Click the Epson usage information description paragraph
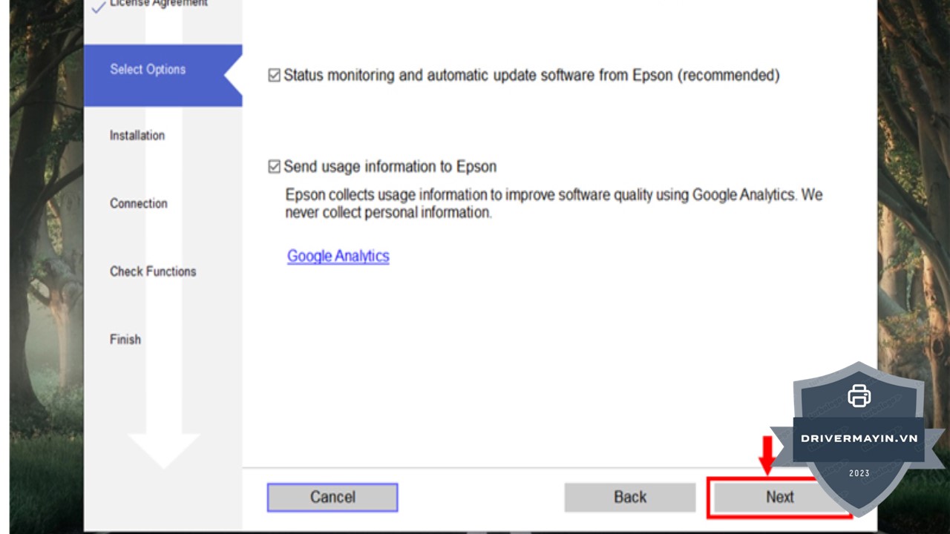This screenshot has height=534, width=950. click(x=553, y=204)
